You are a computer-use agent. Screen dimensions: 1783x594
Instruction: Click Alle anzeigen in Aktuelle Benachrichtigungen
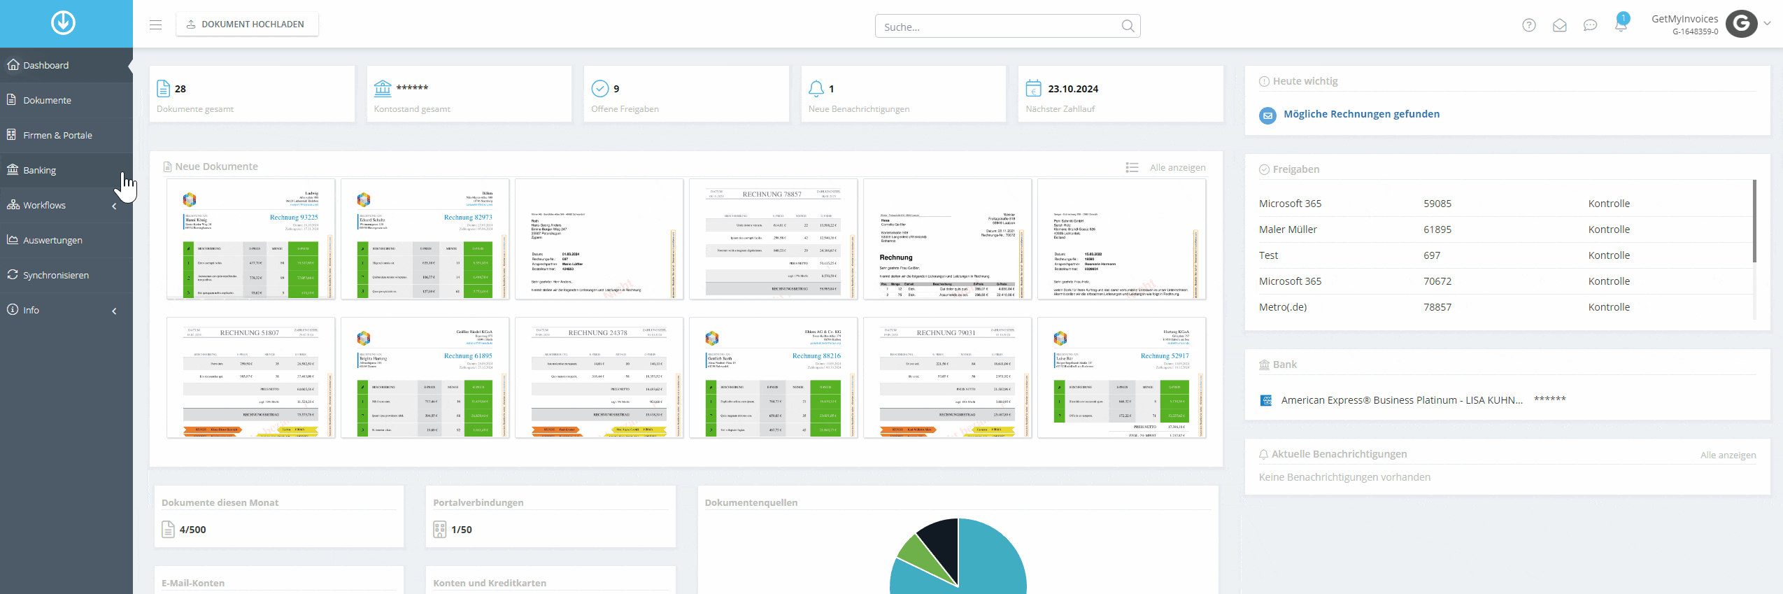click(1728, 455)
